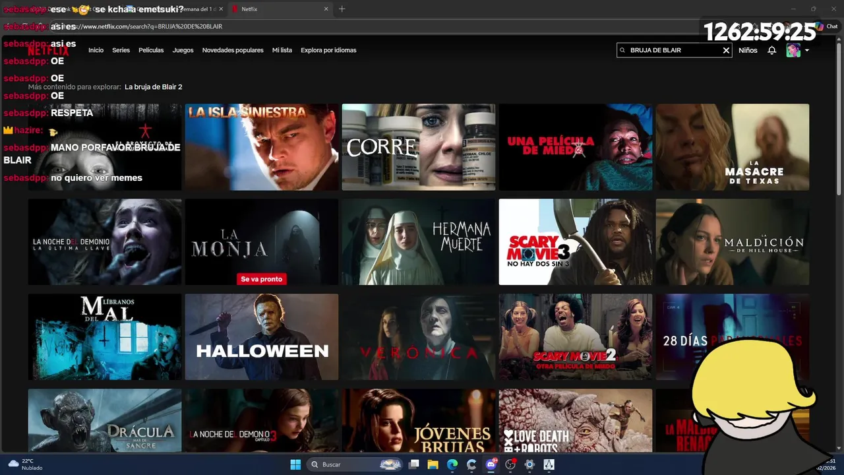The height and width of the screenshot is (475, 844).
Task: Open Task View from taskbar
Action: [413, 464]
